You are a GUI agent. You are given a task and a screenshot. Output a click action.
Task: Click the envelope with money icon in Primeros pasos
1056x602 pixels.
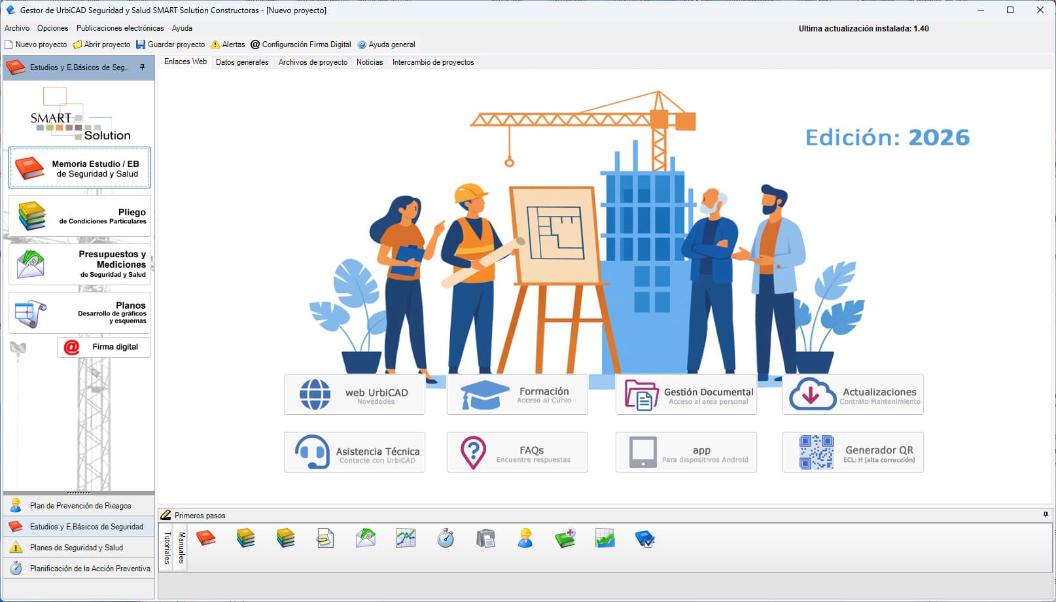pos(366,539)
